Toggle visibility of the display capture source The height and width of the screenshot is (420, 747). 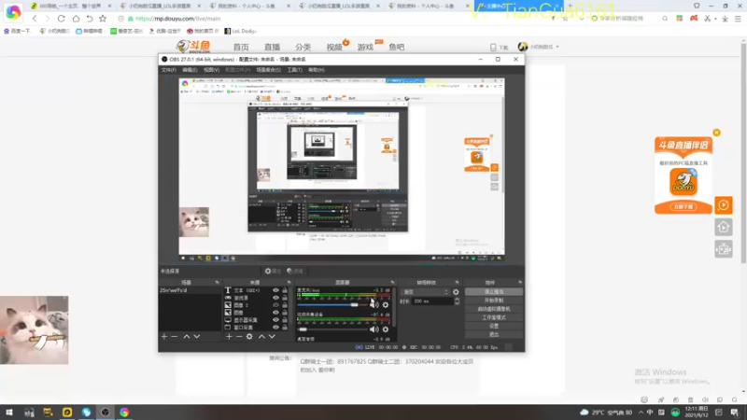pyautogui.click(x=275, y=320)
